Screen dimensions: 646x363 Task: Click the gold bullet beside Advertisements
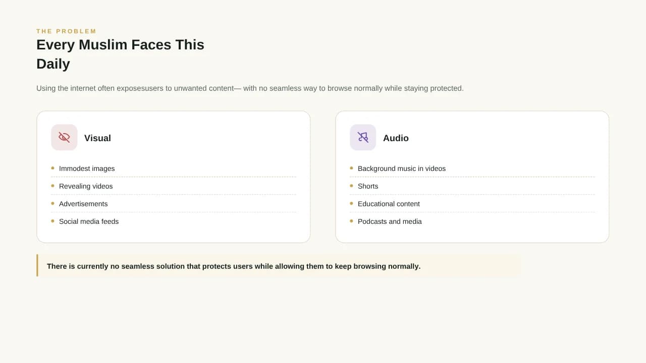click(52, 203)
